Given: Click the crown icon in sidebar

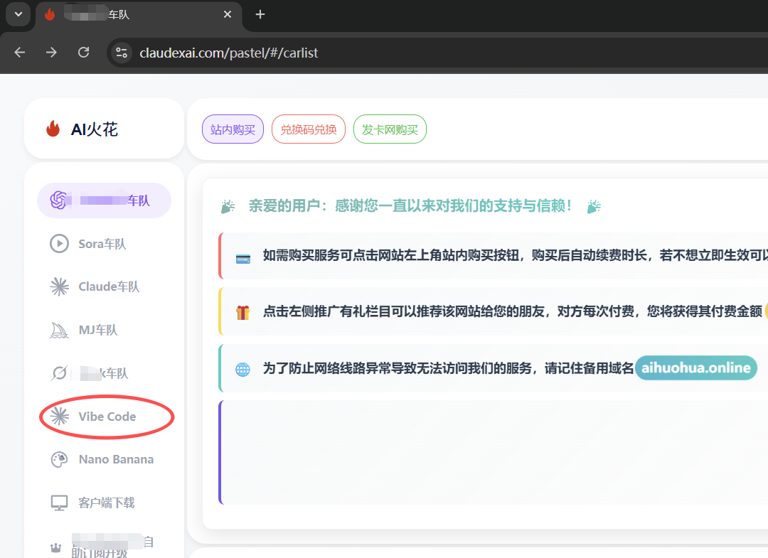Looking at the screenshot, I should click(55, 548).
